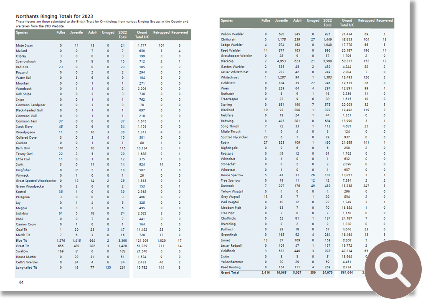Click the Great Spotted Woodpecker row label
The height and width of the screenshot is (300, 423).
pyautogui.click(x=35, y=181)
